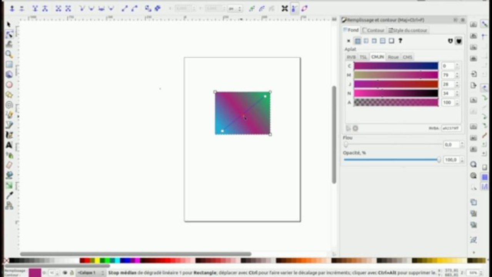Select the Zoom tool in toolbox
This screenshot has width=492, height=277.
(9, 54)
